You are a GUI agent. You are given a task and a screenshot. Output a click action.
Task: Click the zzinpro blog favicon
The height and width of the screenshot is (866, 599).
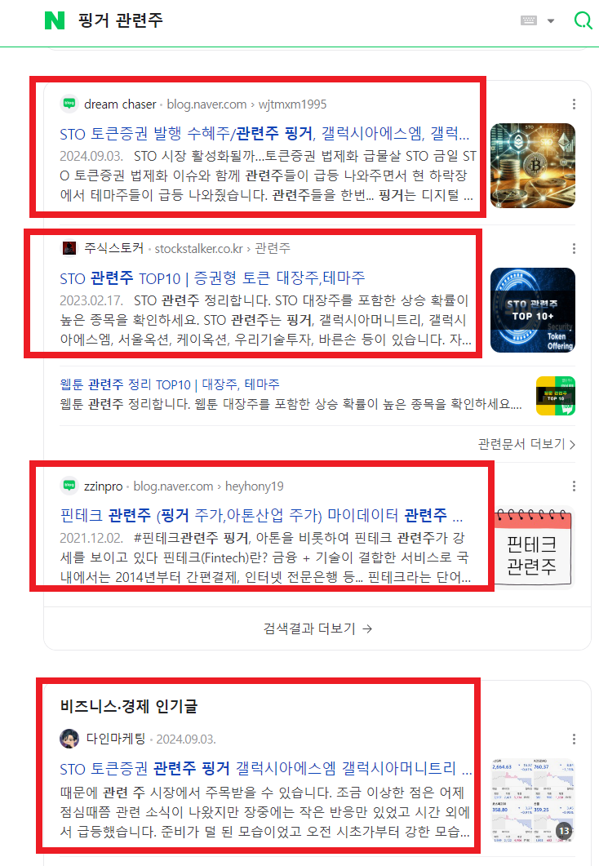click(x=69, y=486)
